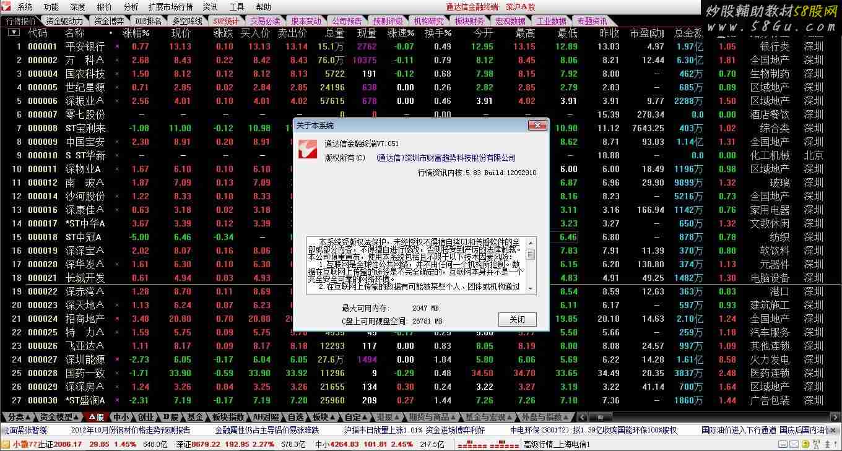
Task: Click the 深圳市财富趋势科技 company link
Action: click(446, 158)
